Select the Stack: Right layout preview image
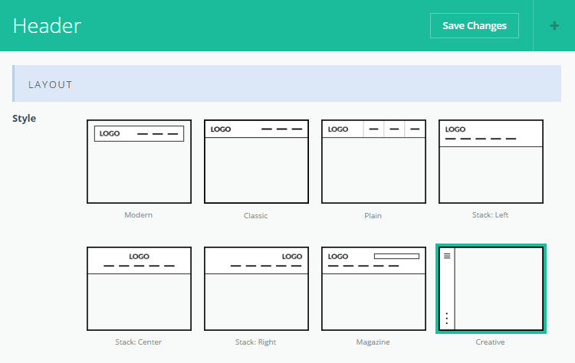Image resolution: width=575 pixels, height=363 pixels. (x=256, y=289)
